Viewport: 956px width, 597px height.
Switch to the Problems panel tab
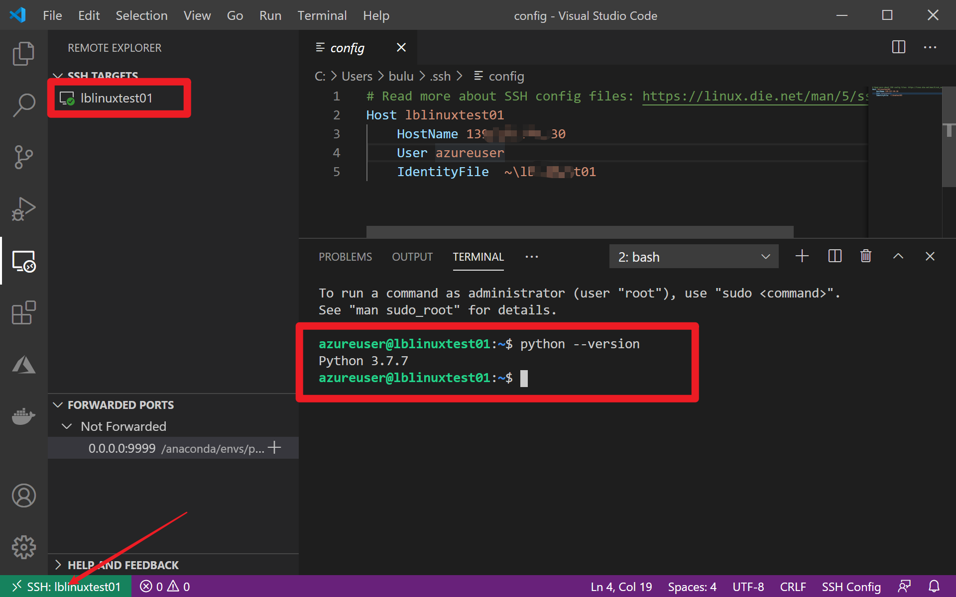pyautogui.click(x=345, y=257)
